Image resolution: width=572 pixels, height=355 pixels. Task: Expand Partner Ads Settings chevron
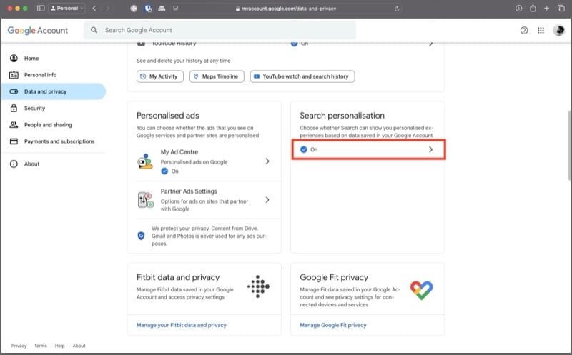(267, 200)
